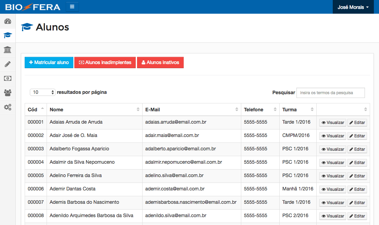Visualizar student Adalmir da Silva Nepomuceno
379x225 pixels.
[x=333, y=163]
